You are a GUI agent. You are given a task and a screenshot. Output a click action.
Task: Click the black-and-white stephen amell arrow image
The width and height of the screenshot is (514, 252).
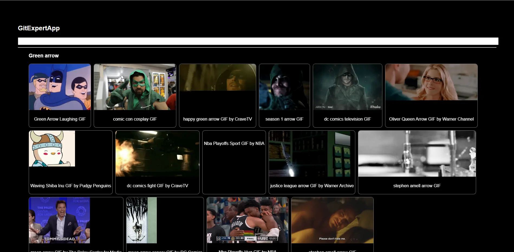click(417, 154)
